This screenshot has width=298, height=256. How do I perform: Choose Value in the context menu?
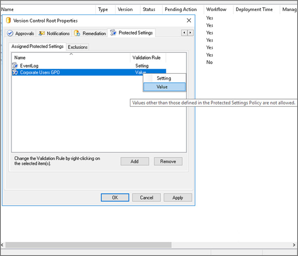(164, 87)
